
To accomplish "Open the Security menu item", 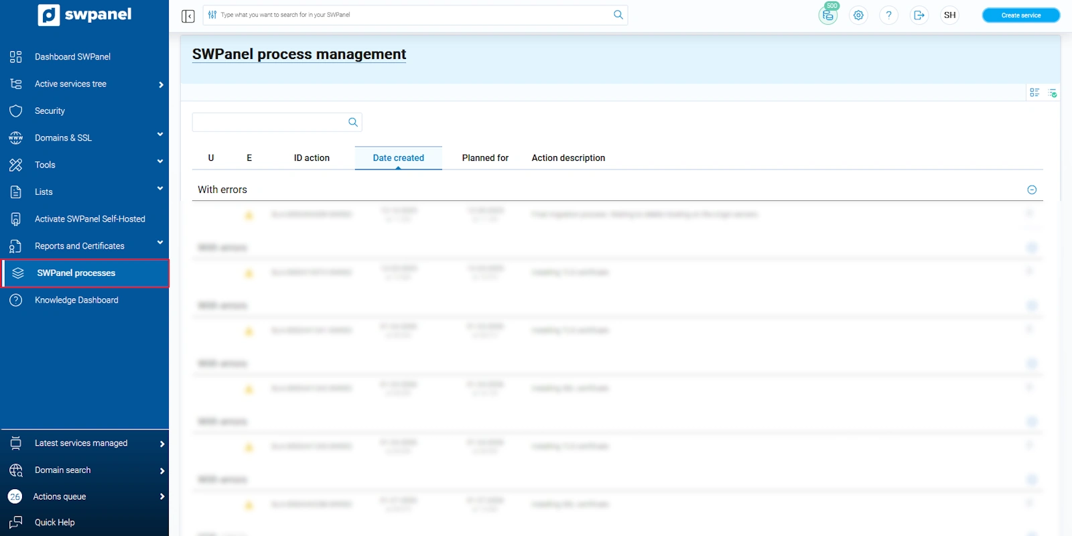I will pyautogui.click(x=50, y=111).
